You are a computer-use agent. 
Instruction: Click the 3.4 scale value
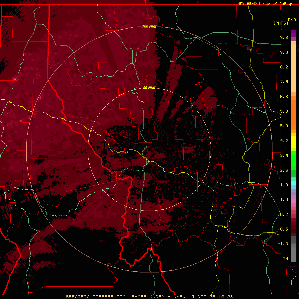pyautogui.click(x=284, y=155)
